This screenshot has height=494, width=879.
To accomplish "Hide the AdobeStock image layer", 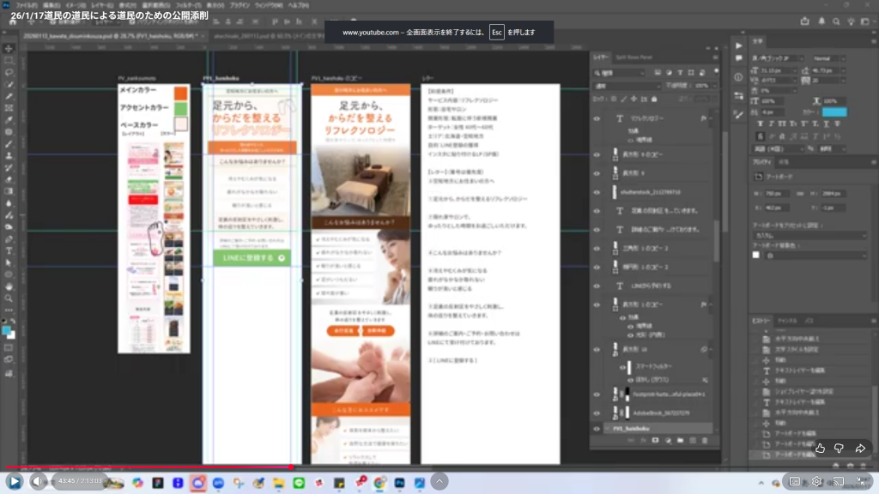I will tap(597, 413).
